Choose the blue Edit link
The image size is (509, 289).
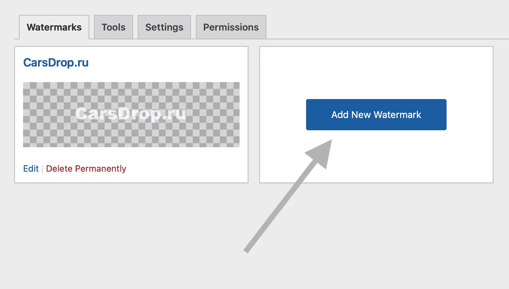[31, 169]
